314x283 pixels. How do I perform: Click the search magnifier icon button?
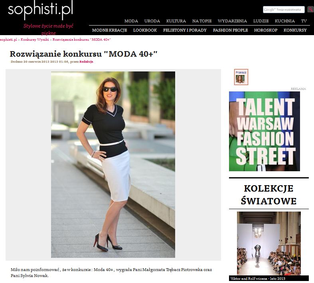310,9
